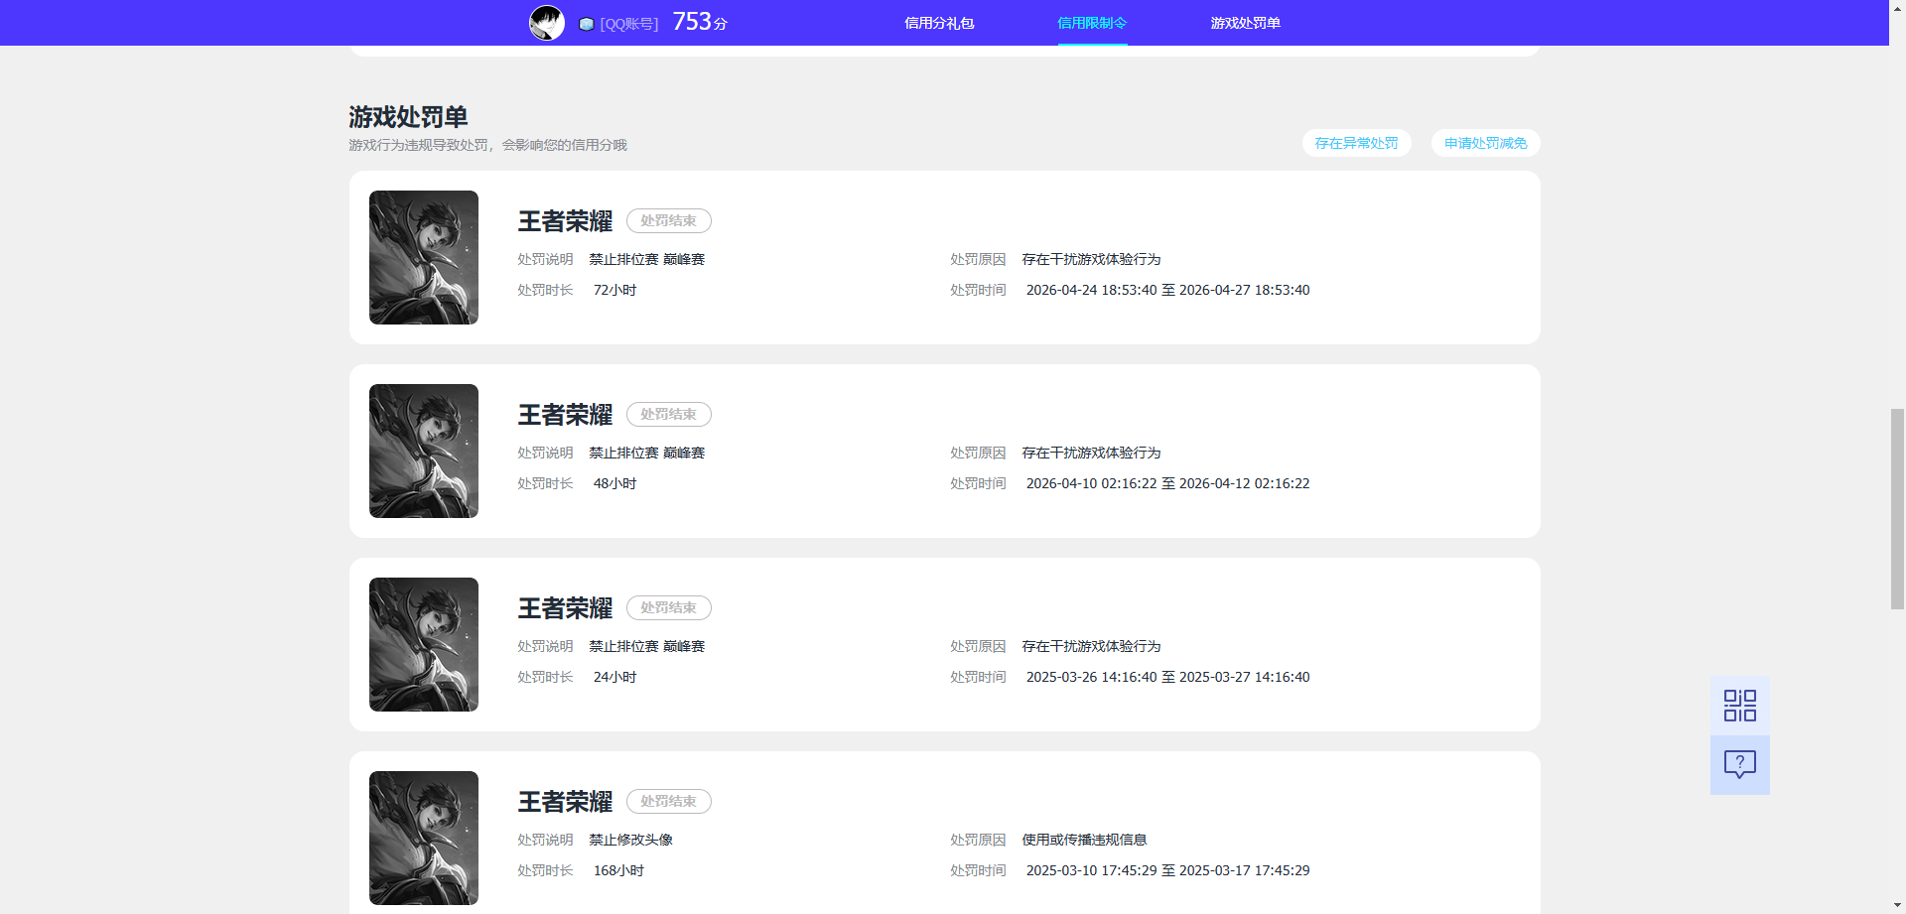Click 王者荣耀 title of the 48小时 record

pos(565,415)
